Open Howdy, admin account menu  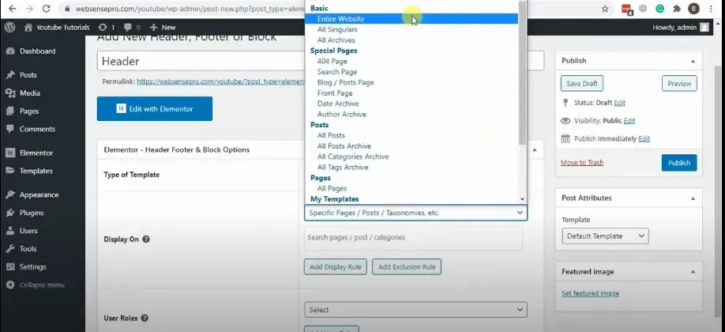coord(680,28)
